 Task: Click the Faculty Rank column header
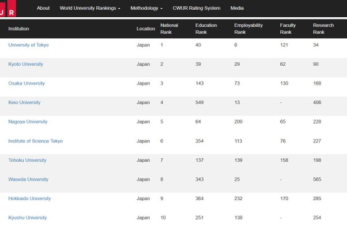click(287, 29)
